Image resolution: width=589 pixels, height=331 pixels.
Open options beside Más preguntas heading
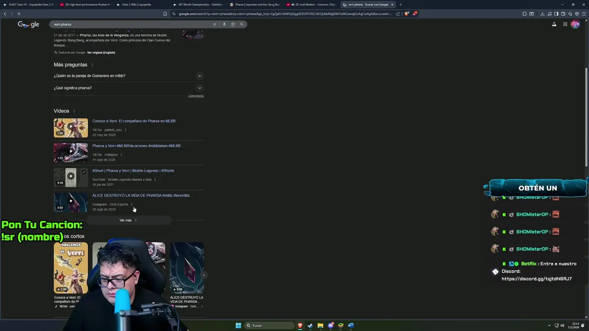(92, 65)
